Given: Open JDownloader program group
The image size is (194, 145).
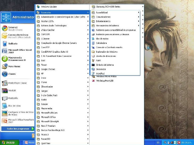Looking at the screenshot, I should (62, 87).
